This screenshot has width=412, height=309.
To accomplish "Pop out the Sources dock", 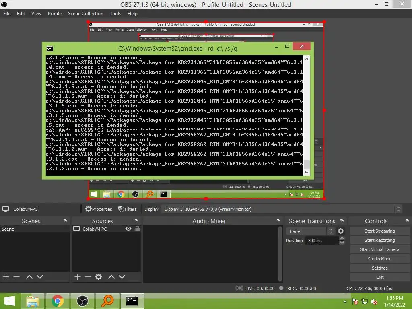I will pyautogui.click(x=136, y=221).
